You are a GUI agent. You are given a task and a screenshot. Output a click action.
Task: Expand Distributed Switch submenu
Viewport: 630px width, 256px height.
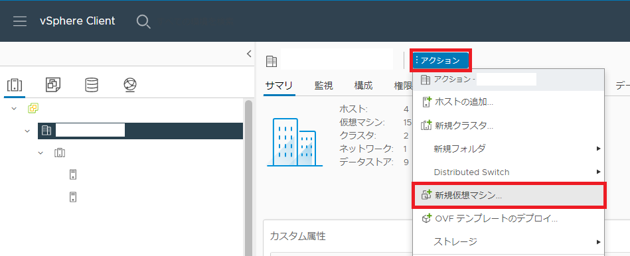pyautogui.click(x=509, y=172)
